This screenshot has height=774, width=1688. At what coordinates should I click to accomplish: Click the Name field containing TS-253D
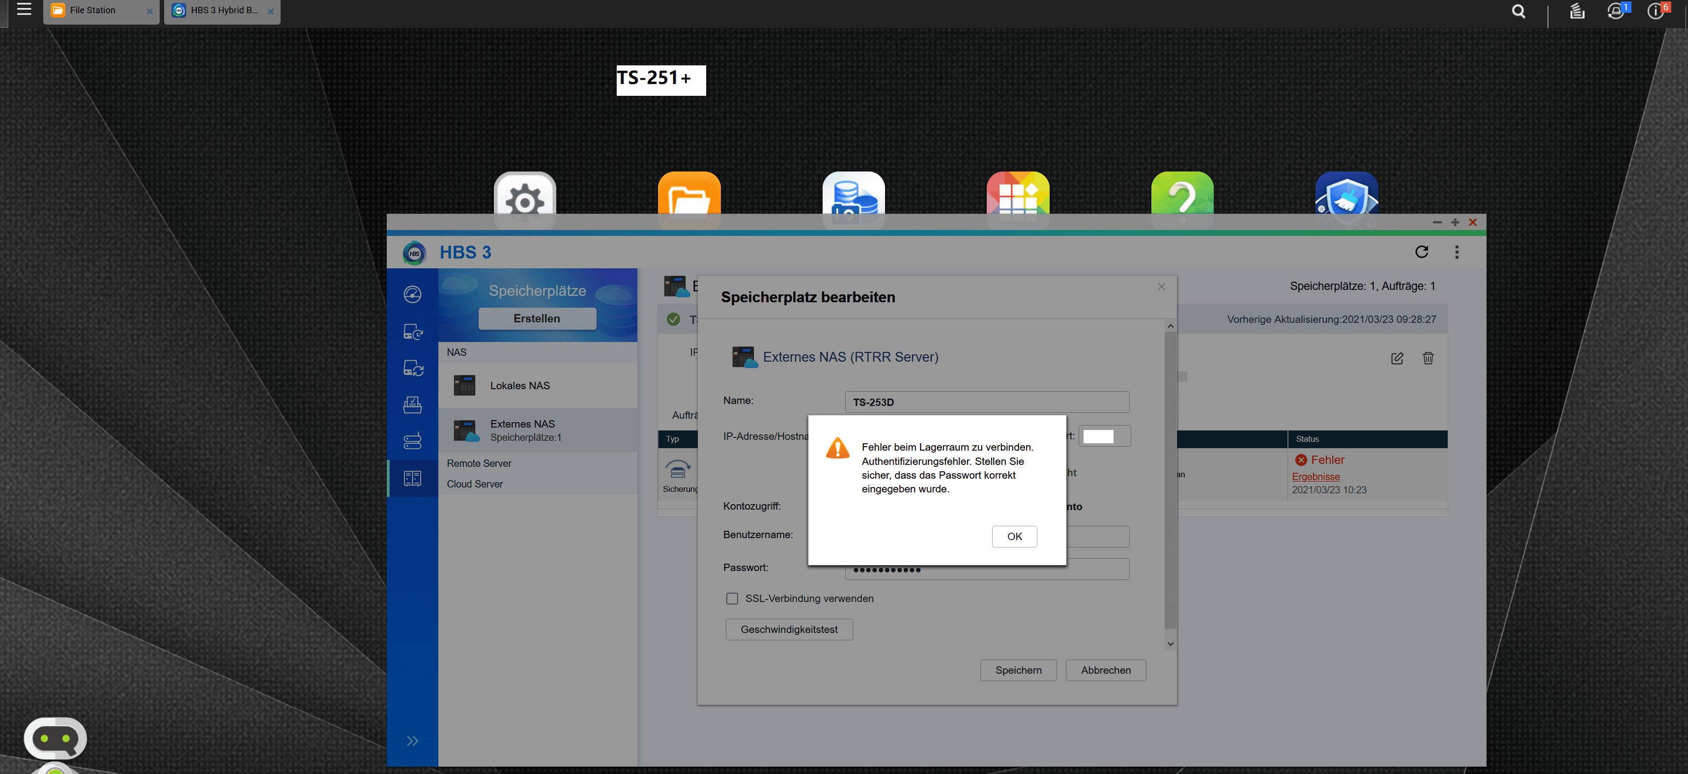point(986,402)
